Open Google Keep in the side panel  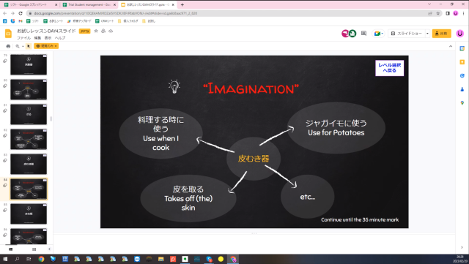click(462, 62)
